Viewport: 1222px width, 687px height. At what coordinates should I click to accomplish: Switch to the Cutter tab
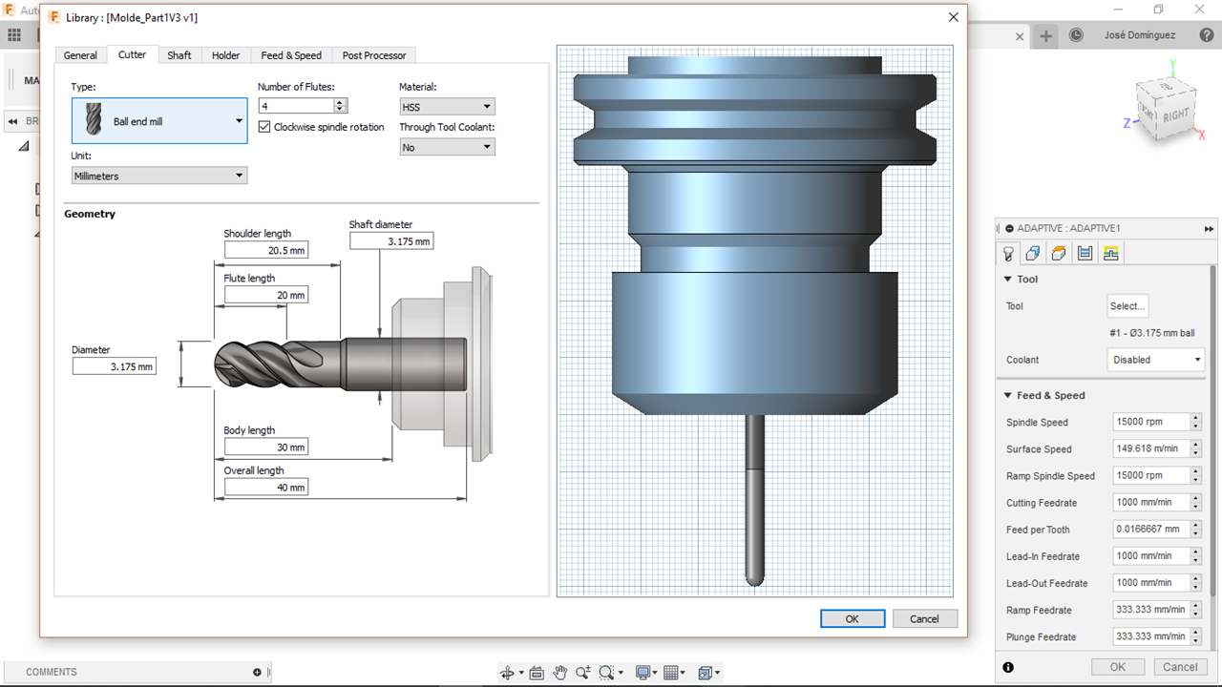click(x=132, y=54)
